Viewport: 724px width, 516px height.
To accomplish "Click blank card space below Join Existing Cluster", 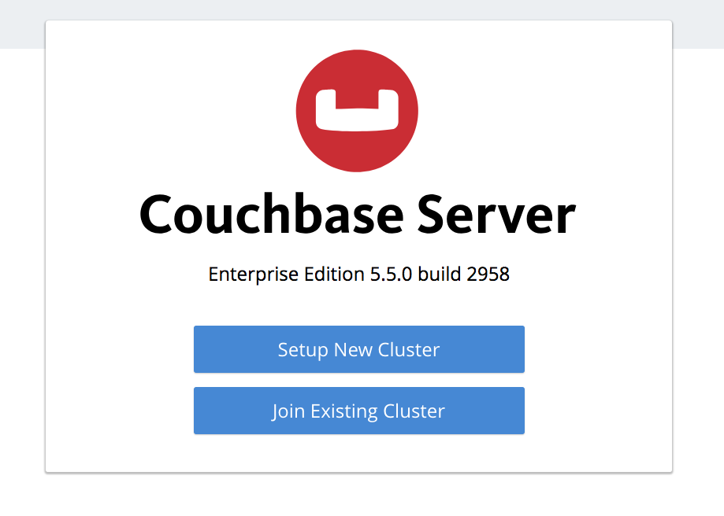I will pyautogui.click(x=358, y=453).
